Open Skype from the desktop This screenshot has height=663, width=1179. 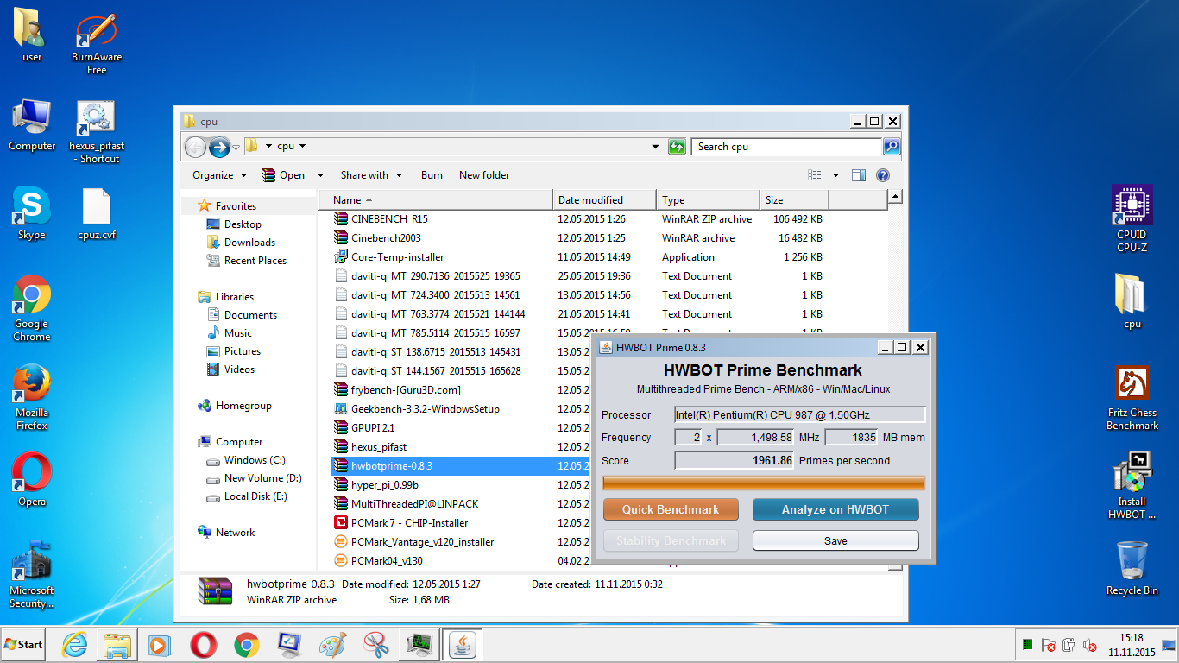pyautogui.click(x=31, y=214)
